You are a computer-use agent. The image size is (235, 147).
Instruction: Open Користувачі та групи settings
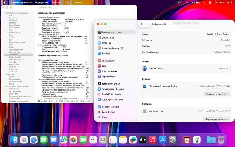116,99
